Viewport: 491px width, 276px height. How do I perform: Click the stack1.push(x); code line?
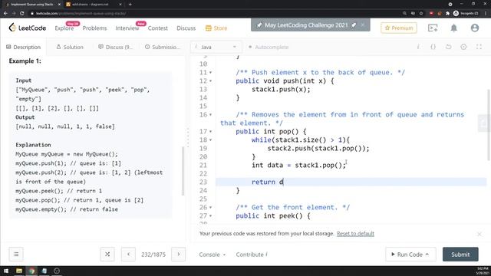click(281, 90)
